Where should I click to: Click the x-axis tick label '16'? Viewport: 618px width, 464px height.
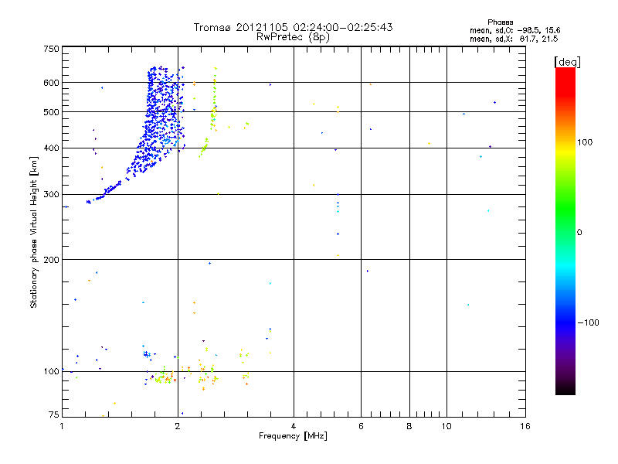(x=525, y=426)
